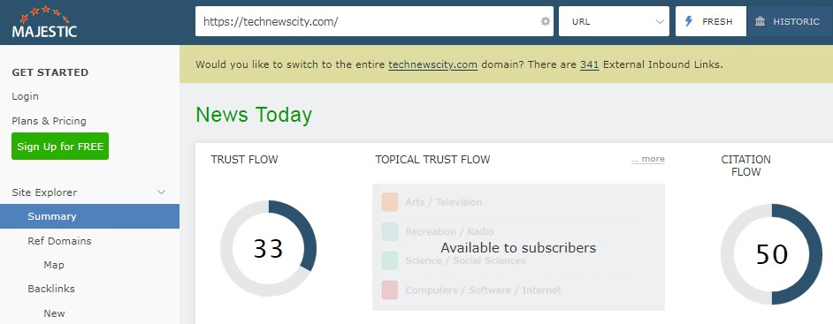833x324 pixels.
Task: Select Summary in the sidebar
Action: 89,216
